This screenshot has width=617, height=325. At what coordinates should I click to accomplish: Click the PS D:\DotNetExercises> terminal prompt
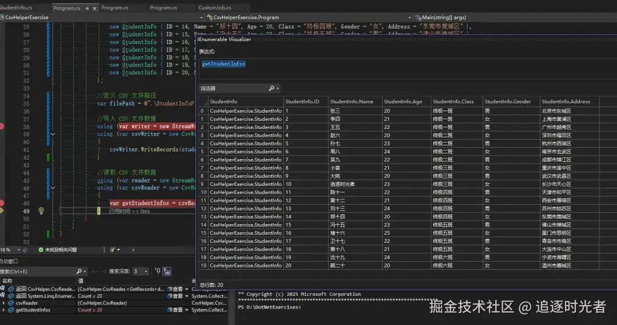[270, 307]
